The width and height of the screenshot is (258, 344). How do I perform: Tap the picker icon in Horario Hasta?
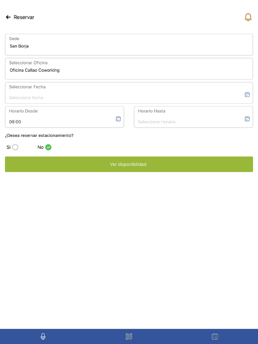247,119
